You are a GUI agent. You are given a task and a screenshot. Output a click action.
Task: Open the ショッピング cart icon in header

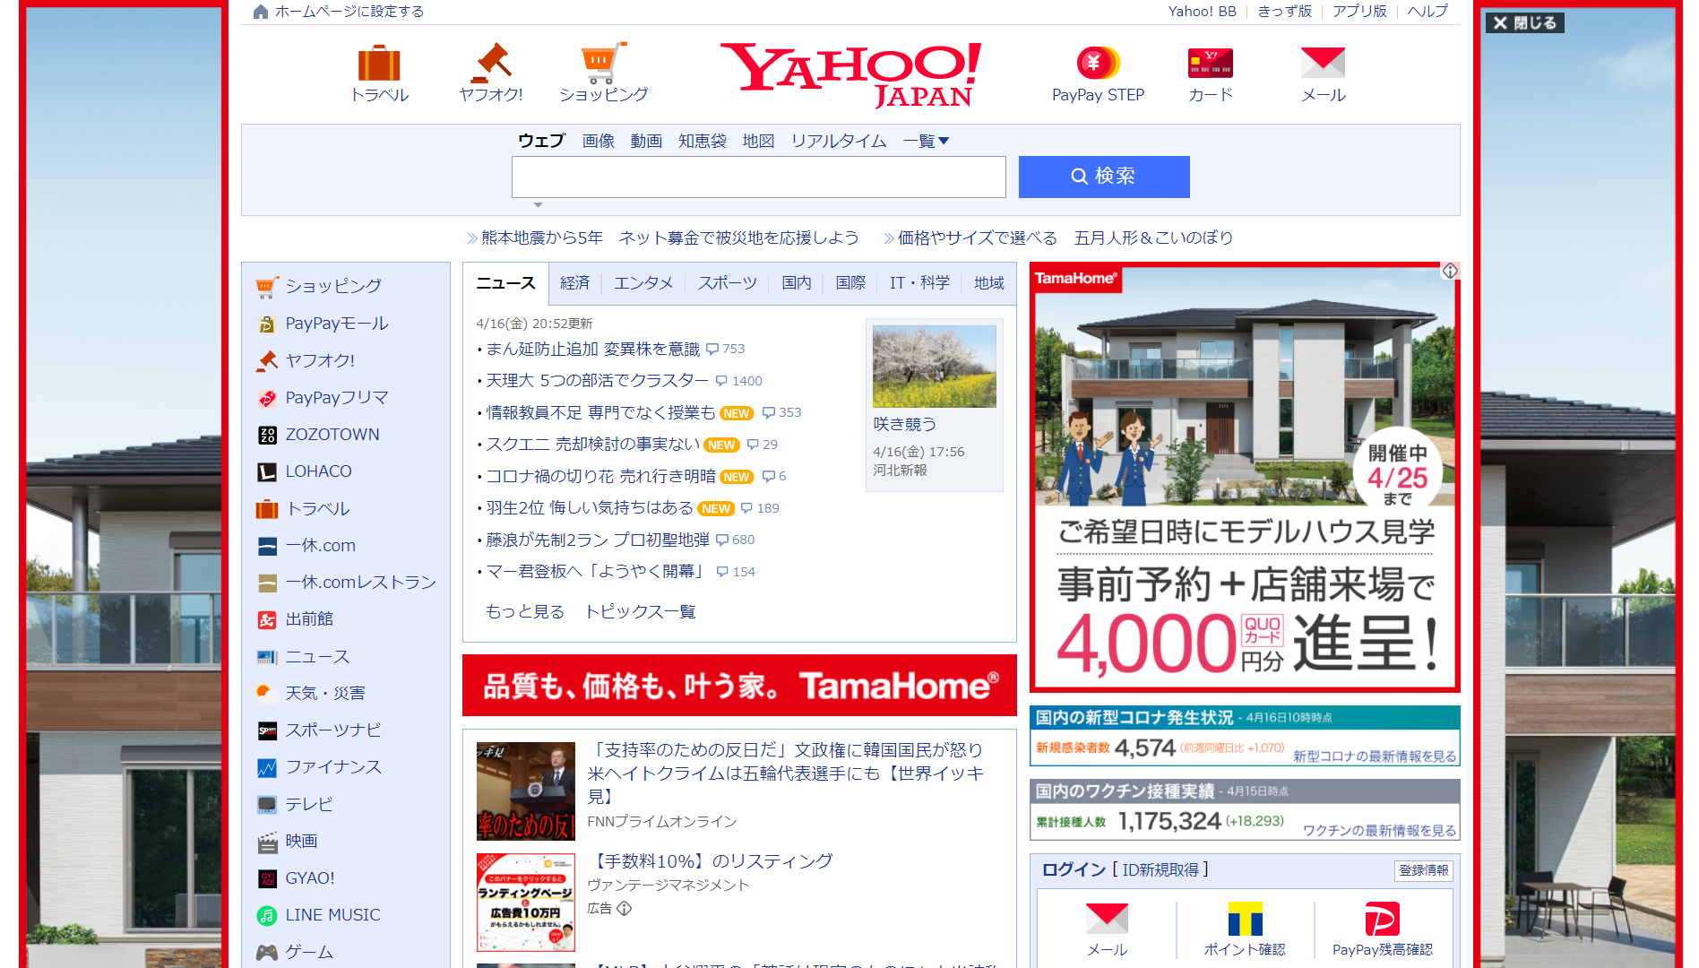[x=603, y=63]
